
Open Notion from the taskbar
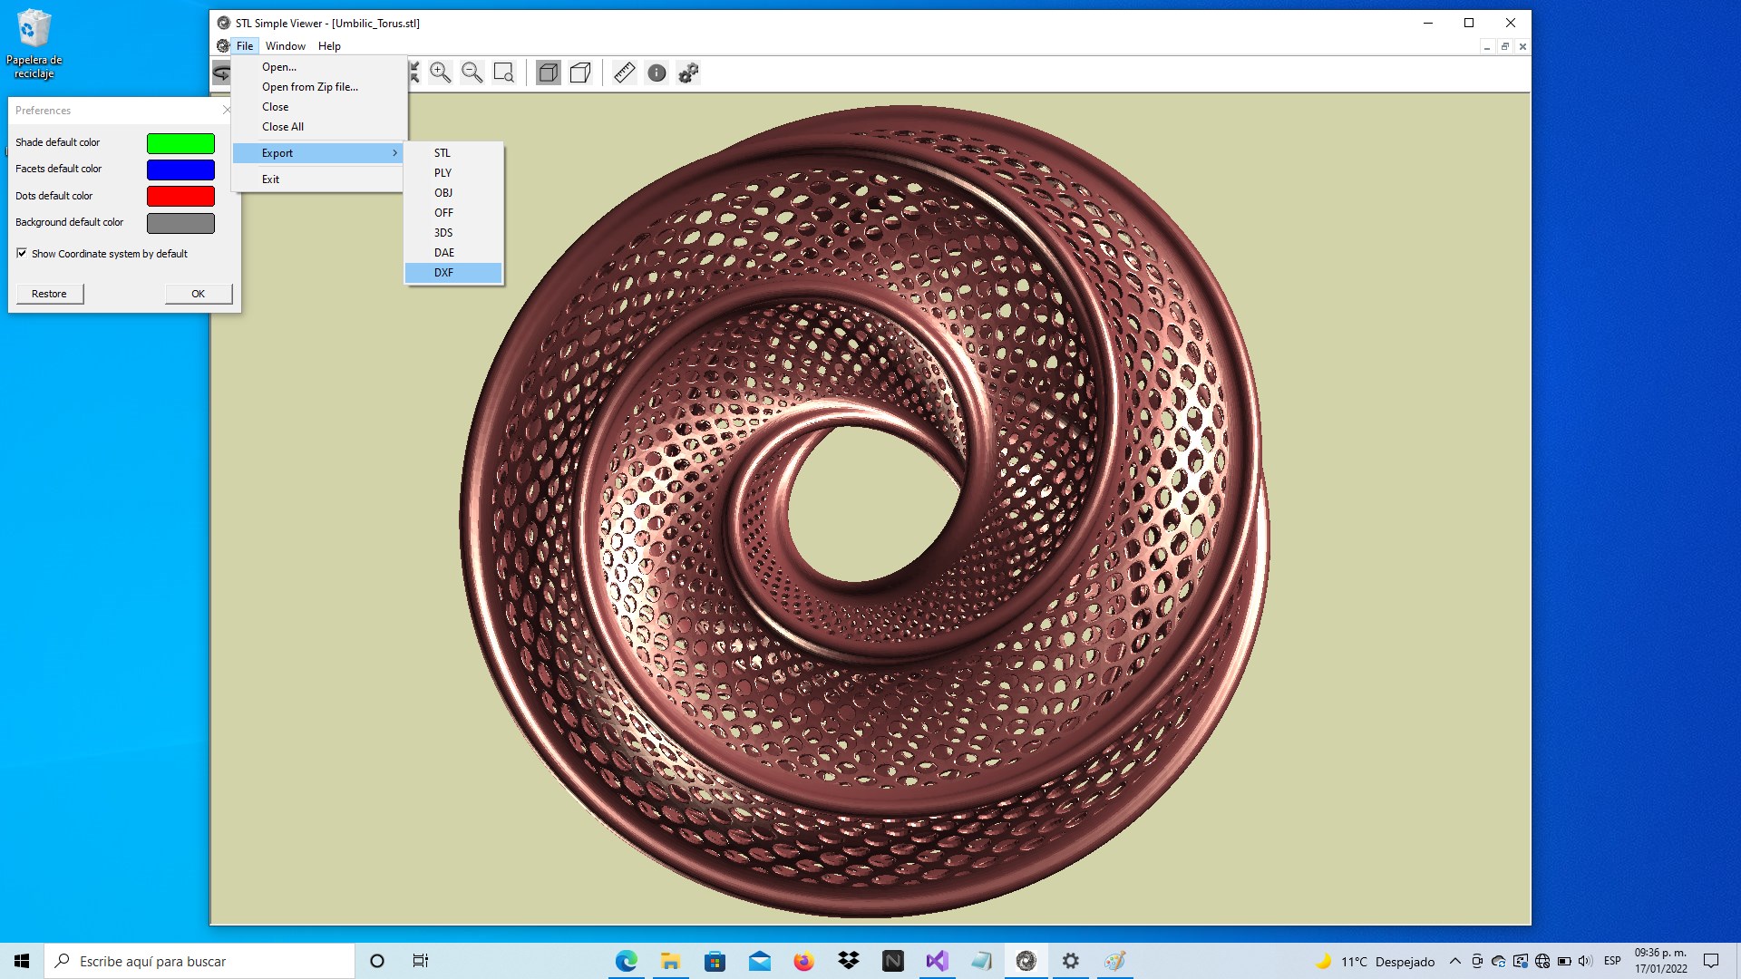point(893,961)
